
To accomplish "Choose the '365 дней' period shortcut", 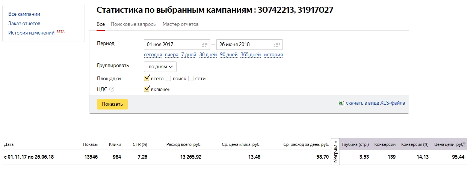I will point(251,55).
